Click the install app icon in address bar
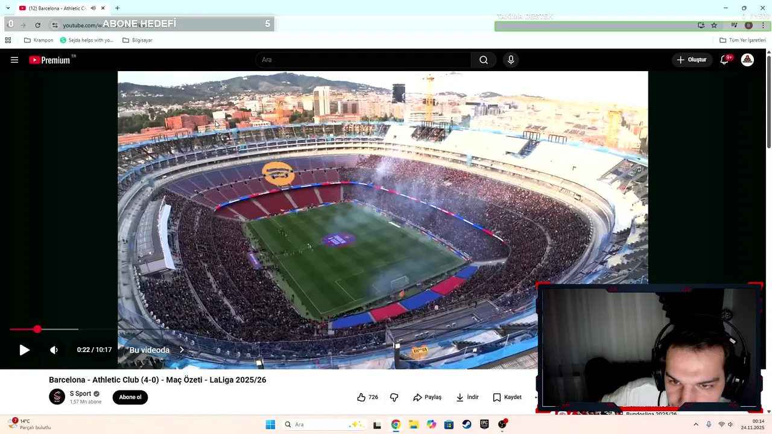Screen dimensions: 772x434 pos(701,25)
